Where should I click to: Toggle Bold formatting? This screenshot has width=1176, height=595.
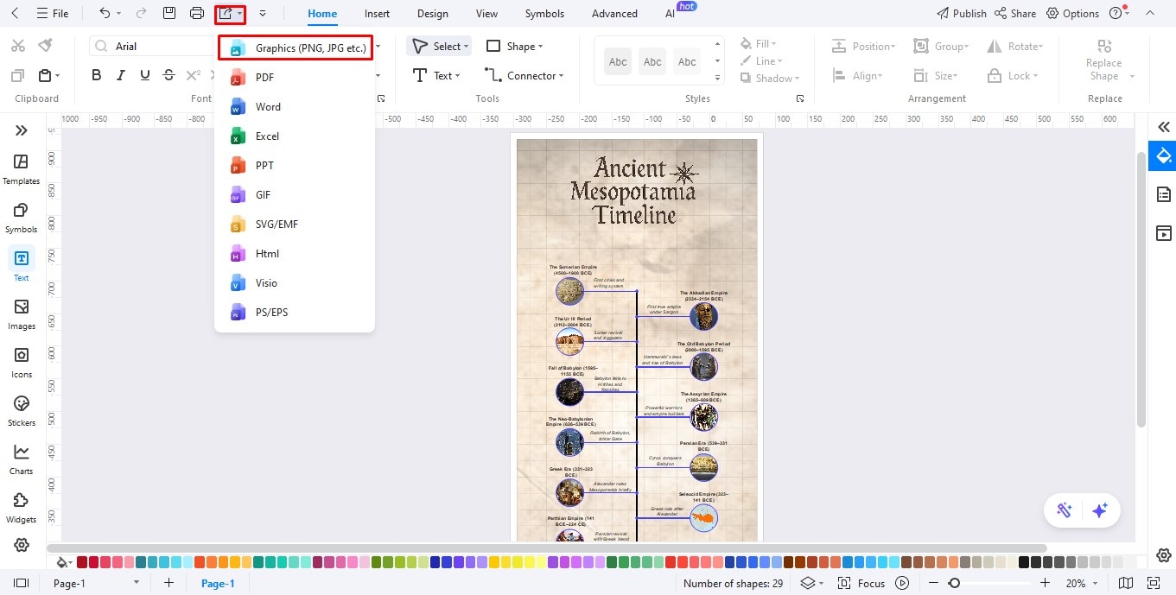point(97,75)
